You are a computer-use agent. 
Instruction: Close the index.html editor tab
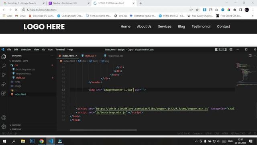[x=76, y=56]
